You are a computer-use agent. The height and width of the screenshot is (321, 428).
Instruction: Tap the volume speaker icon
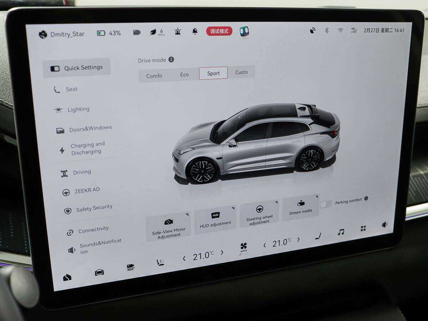click(x=384, y=225)
